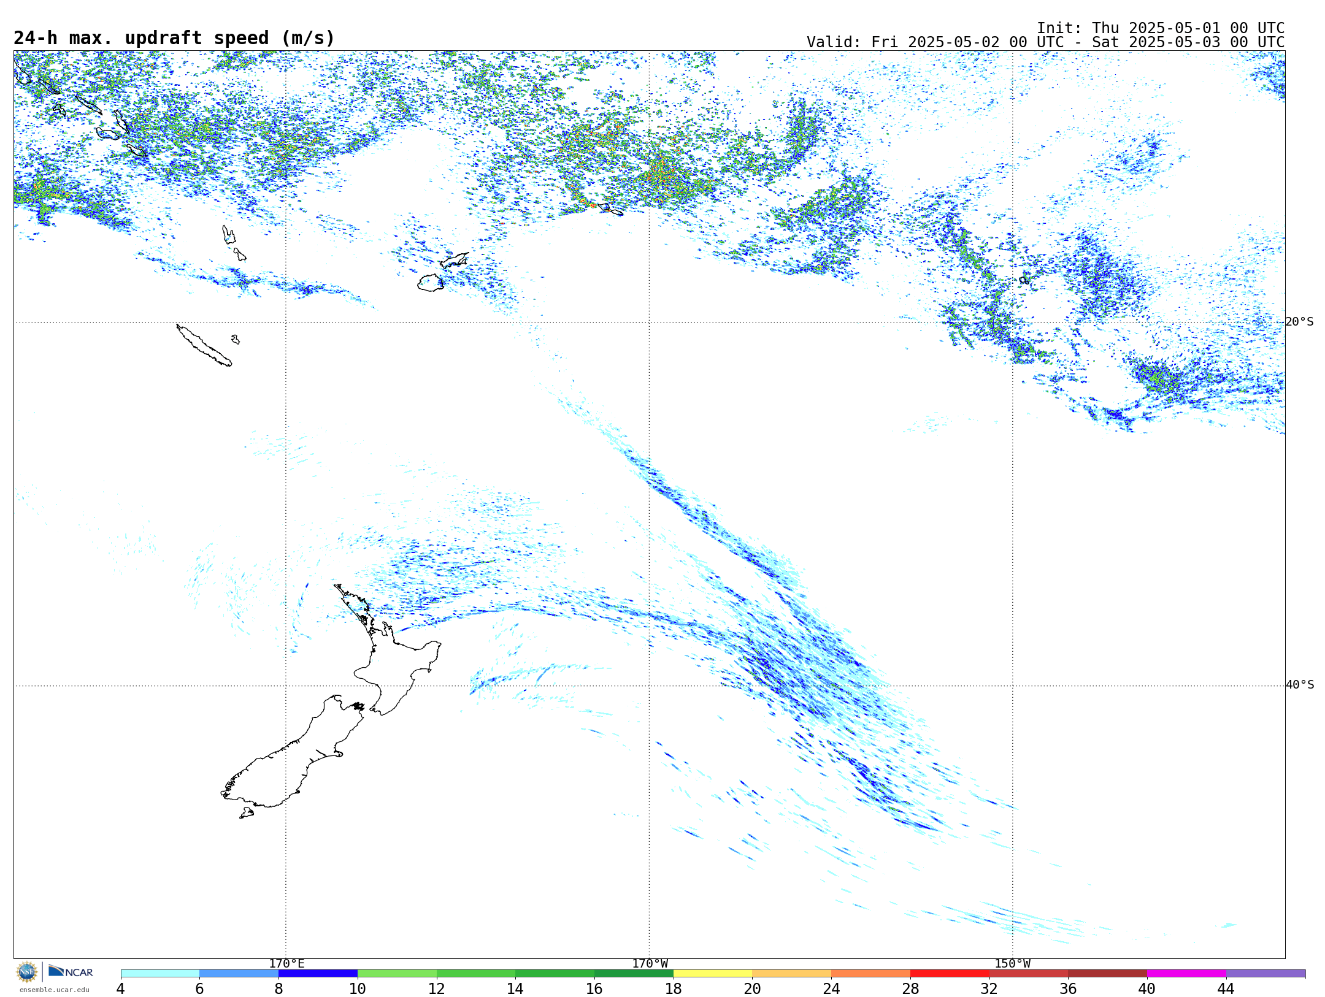Click the NSF logo icon
The image size is (1325, 997).
click(x=27, y=972)
